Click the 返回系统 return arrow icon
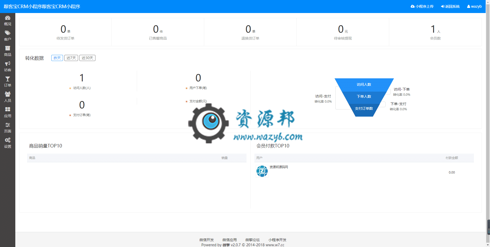 click(x=443, y=6)
